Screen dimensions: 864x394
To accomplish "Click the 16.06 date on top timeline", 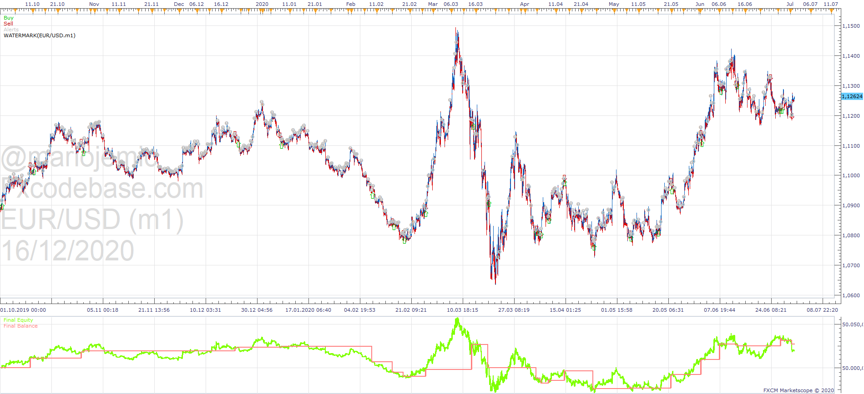I will pos(745,4).
